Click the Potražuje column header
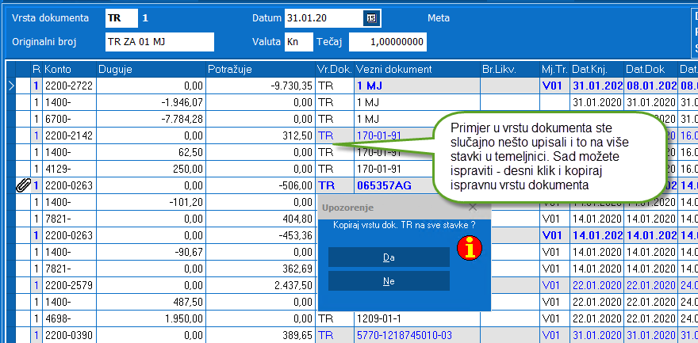 pos(260,70)
